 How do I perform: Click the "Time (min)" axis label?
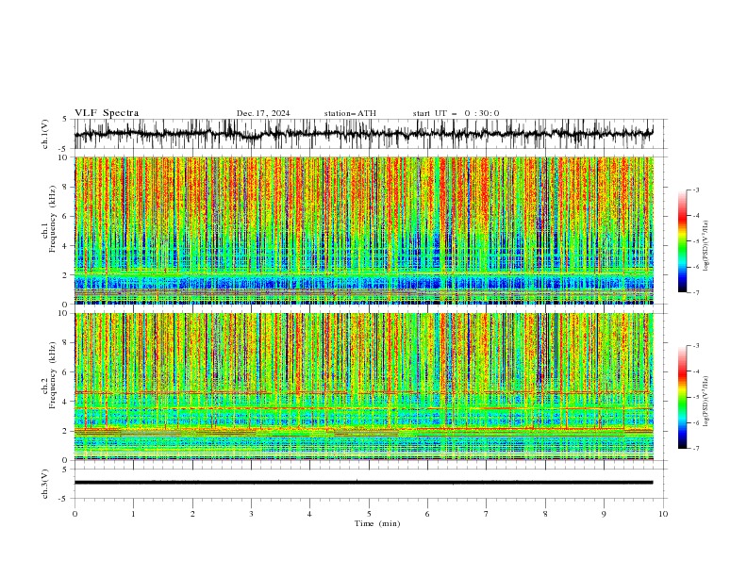[x=377, y=523]
